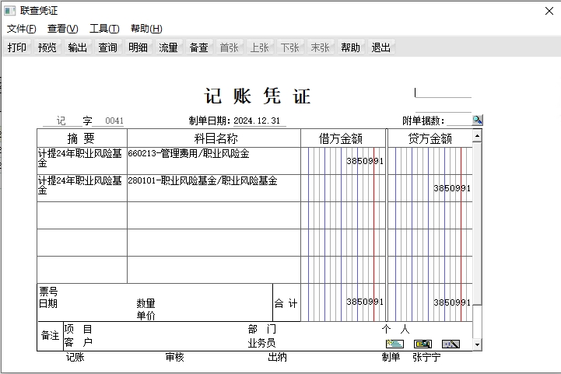Viewport: 561px width, 374px height.
Task: Click the 联查凭证 window icon in title bar
Action: coord(9,11)
